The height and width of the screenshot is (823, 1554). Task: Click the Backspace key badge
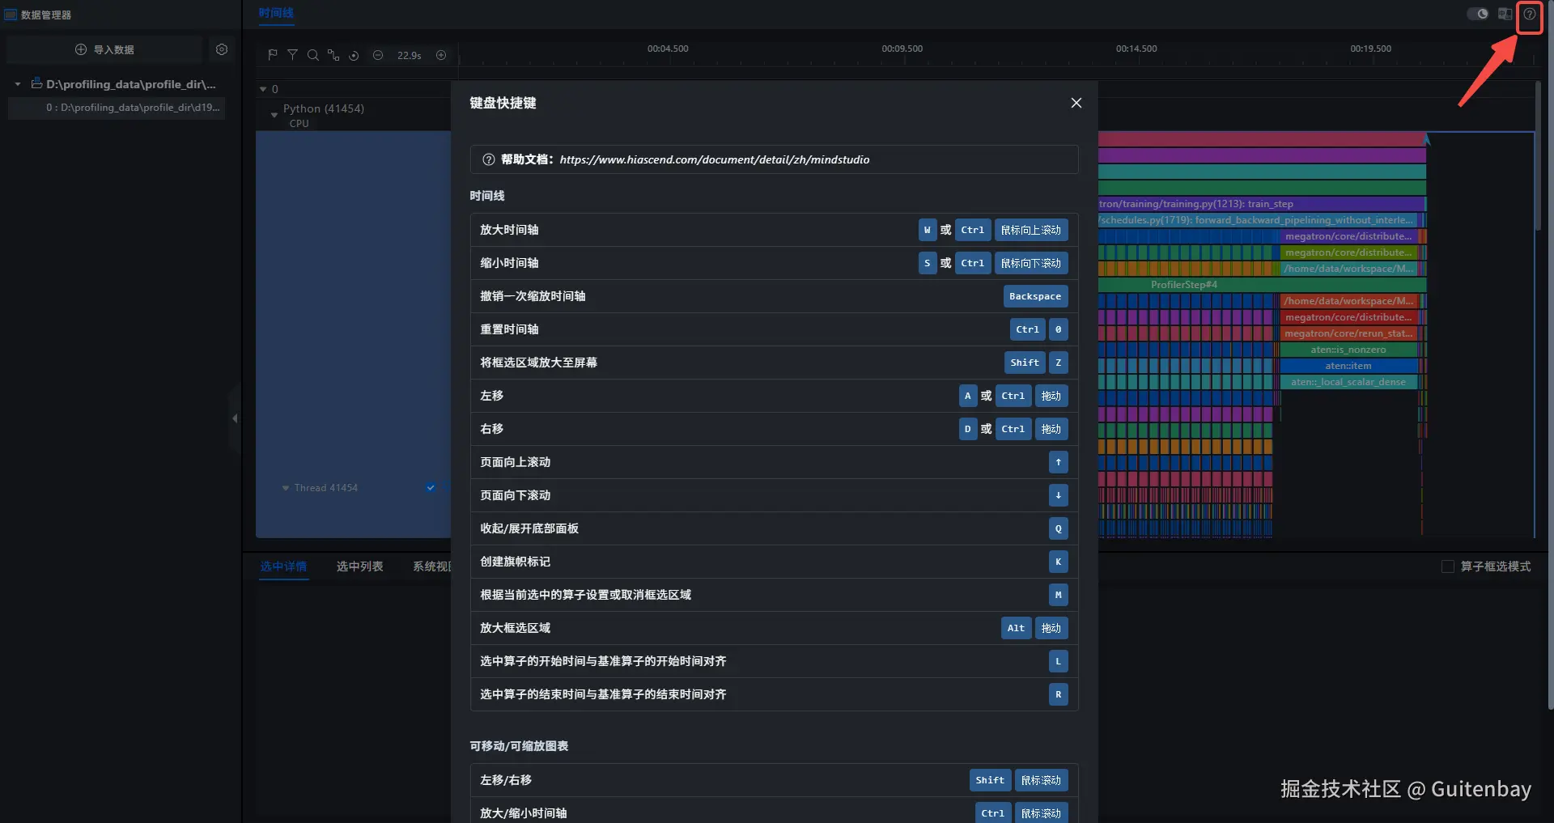point(1035,296)
